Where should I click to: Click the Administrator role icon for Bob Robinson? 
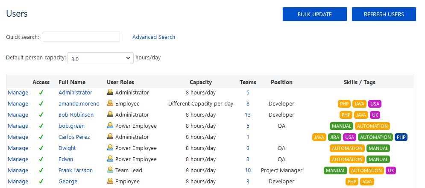pyautogui.click(x=110, y=115)
